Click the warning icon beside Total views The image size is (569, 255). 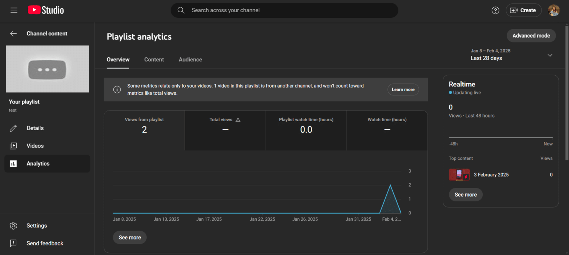pyautogui.click(x=238, y=120)
